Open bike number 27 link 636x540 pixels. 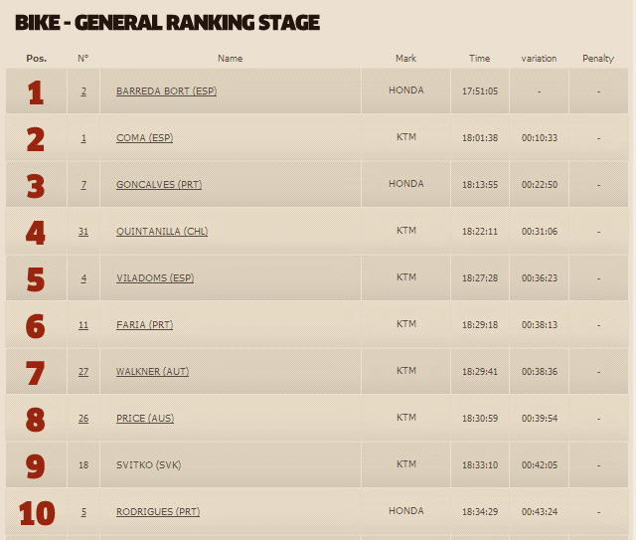83,372
